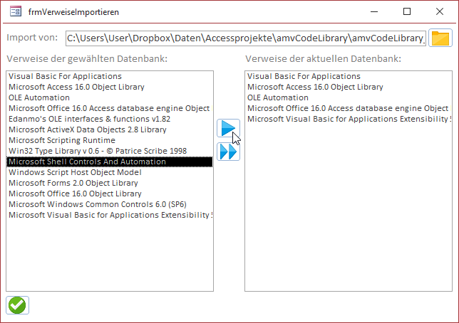Select Microsoft ActiveX Data Objects 2.8 Library
The width and height of the screenshot is (459, 323).
tap(87, 129)
